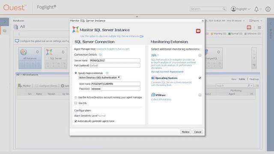The height and width of the screenshot is (154, 274).
Task: Uncheck the Operating System extension checkbox
Action: pyautogui.click(x=200, y=78)
